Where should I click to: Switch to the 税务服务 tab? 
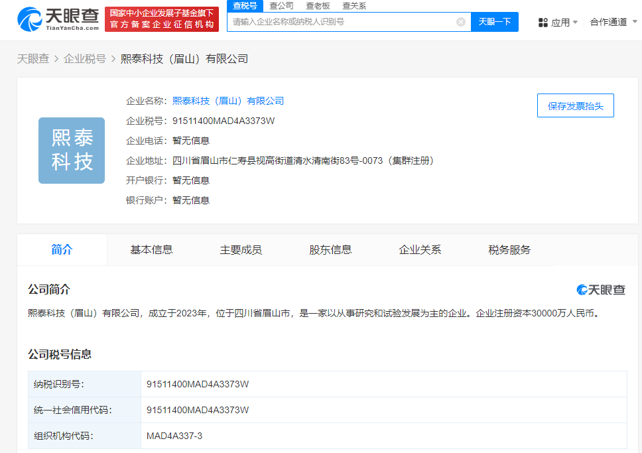click(x=509, y=249)
